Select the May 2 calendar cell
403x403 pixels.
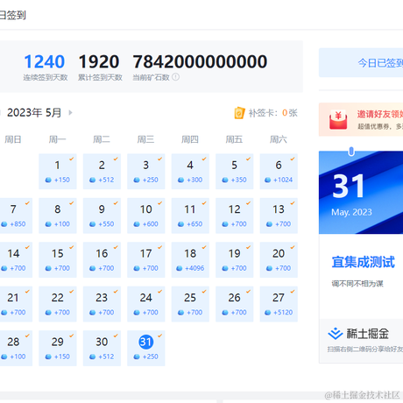(102, 172)
